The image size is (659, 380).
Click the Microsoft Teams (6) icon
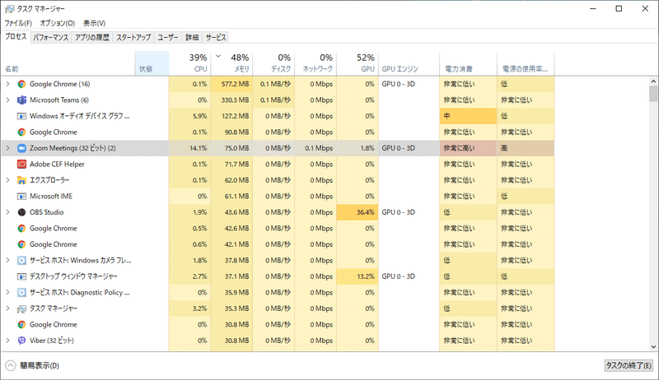(x=21, y=100)
